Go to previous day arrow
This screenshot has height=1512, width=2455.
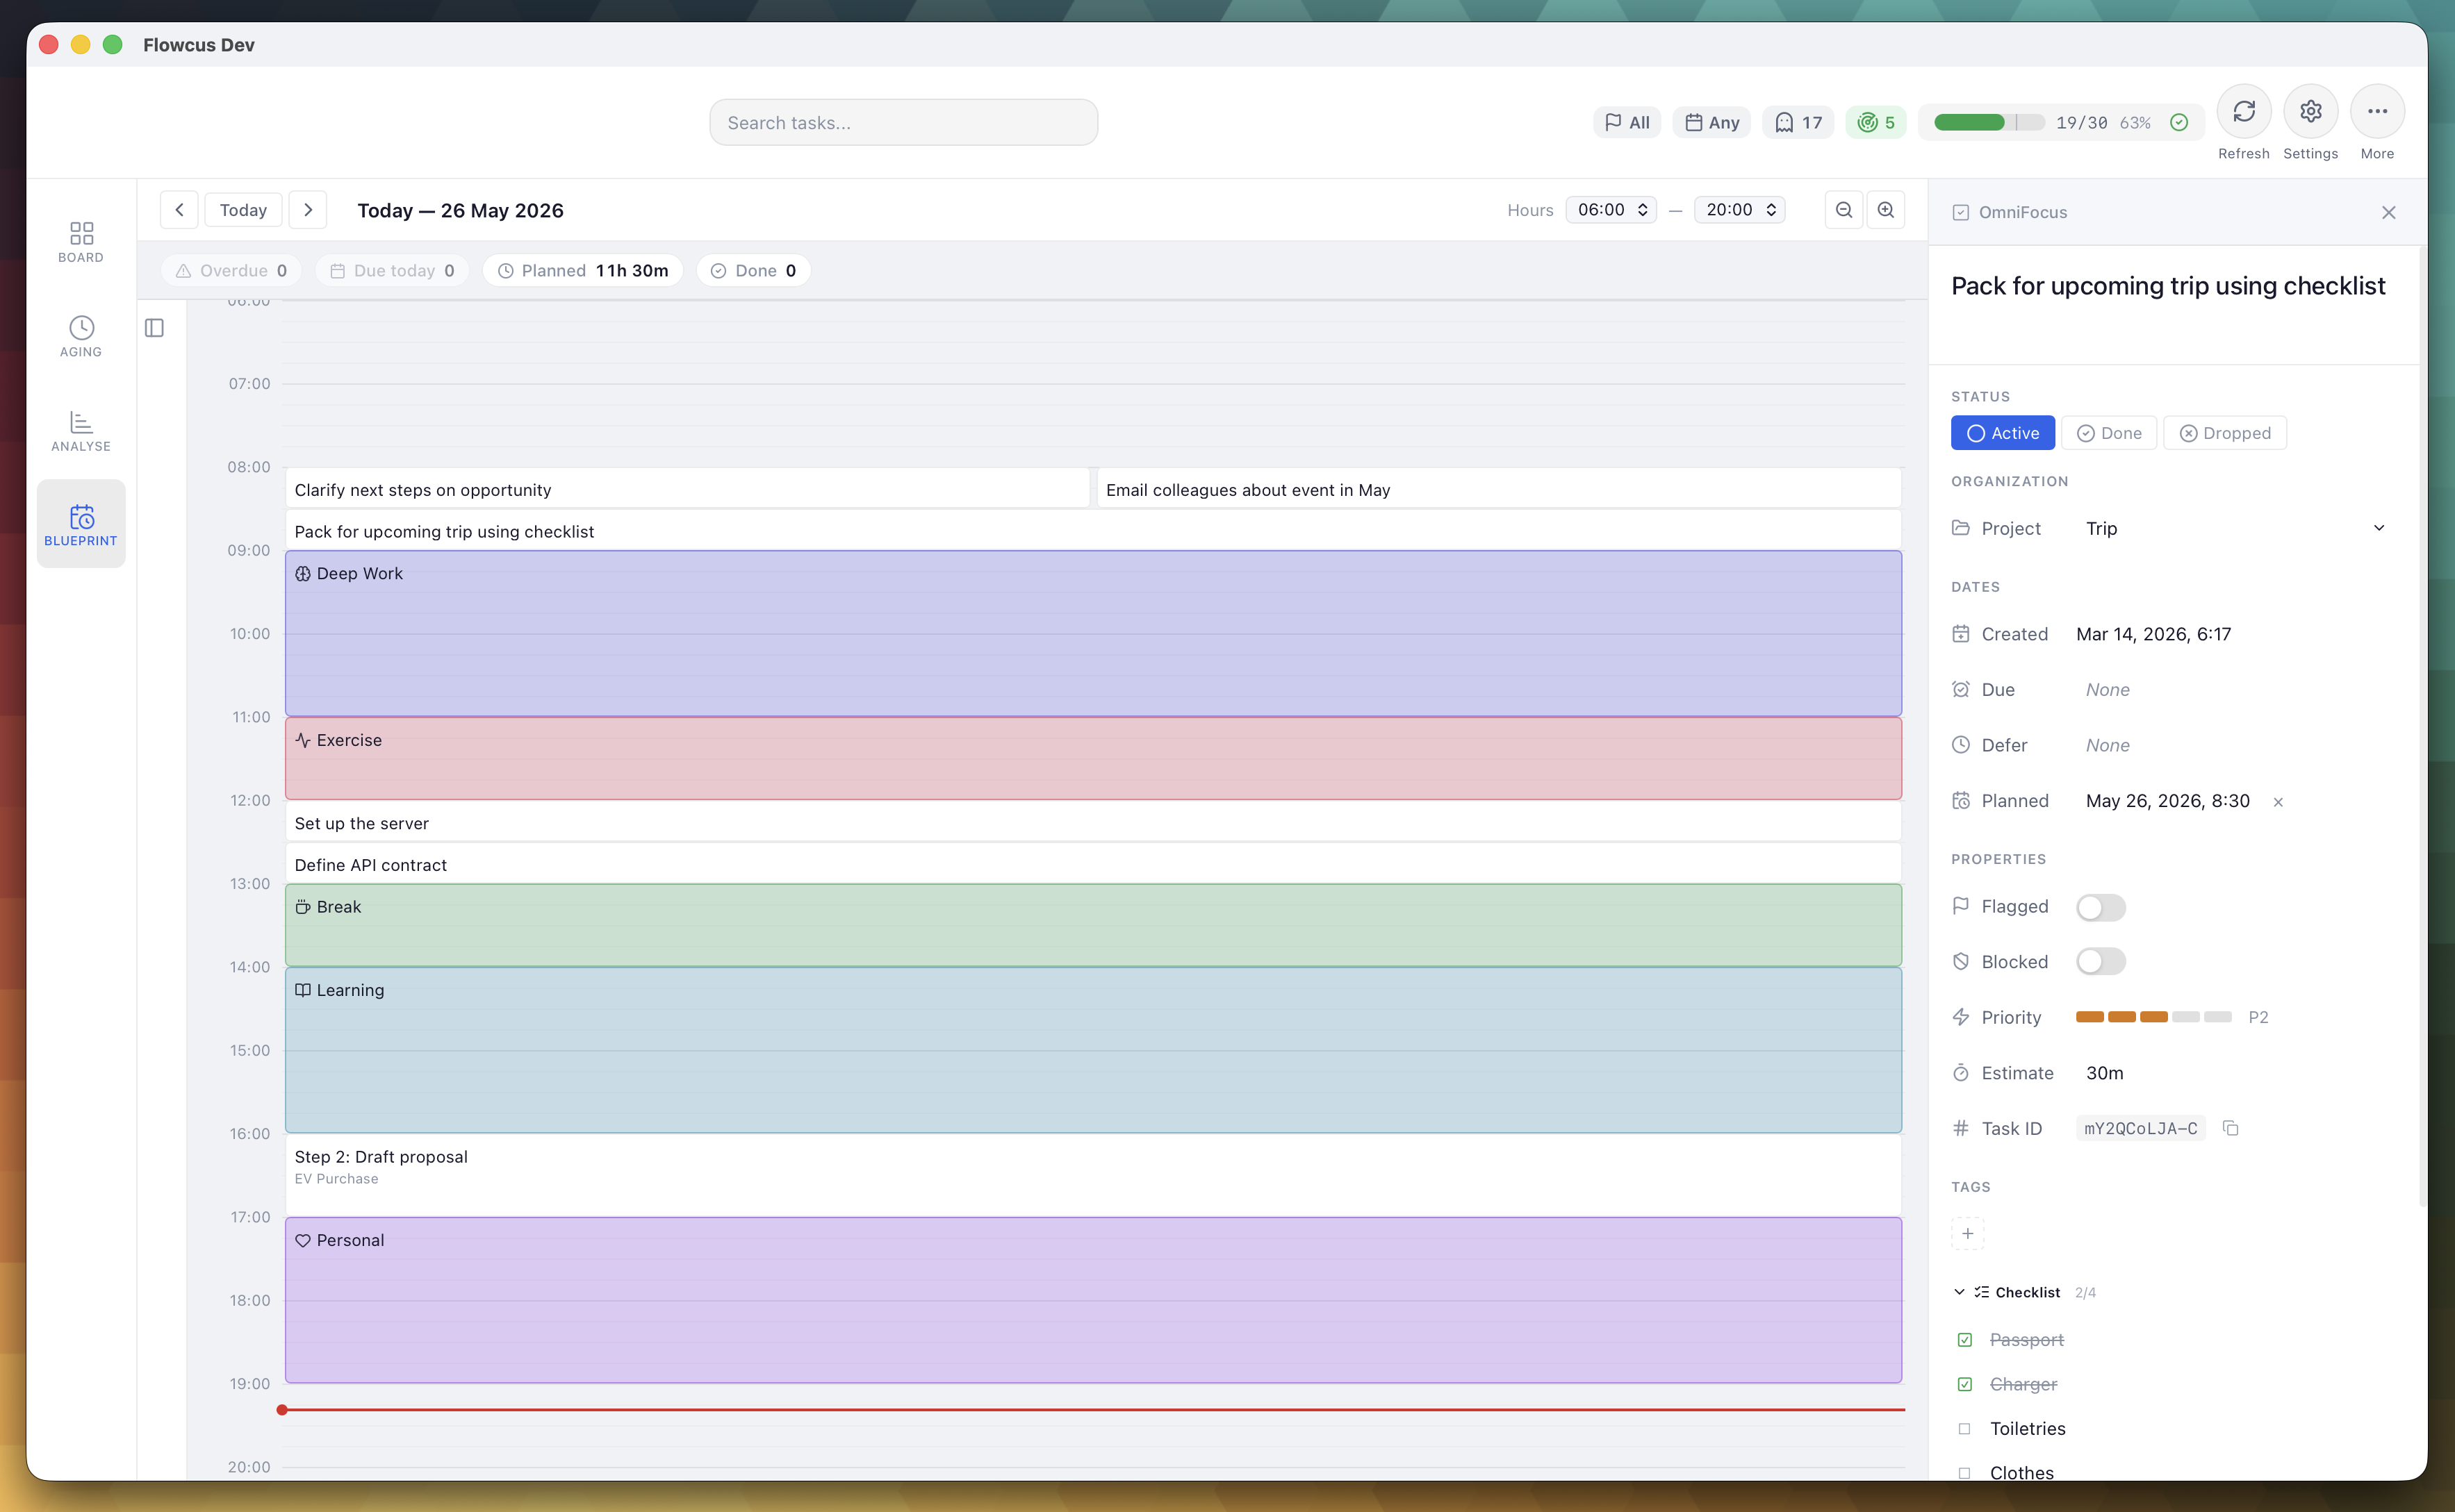pyautogui.click(x=179, y=210)
